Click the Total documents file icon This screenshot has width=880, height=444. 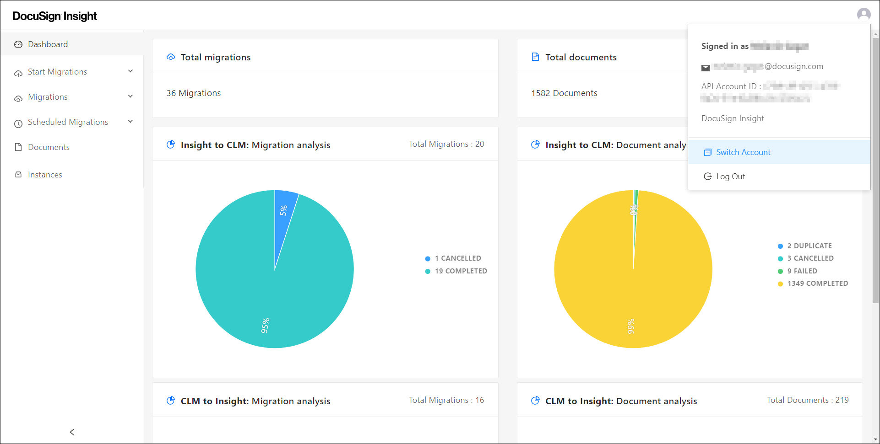pyautogui.click(x=536, y=57)
